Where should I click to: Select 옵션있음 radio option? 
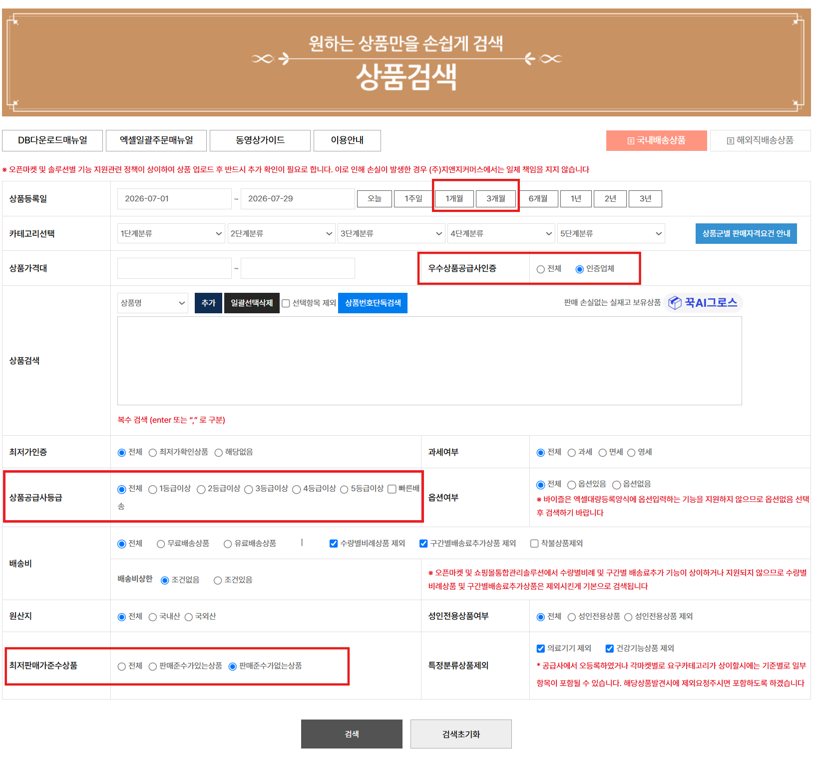[571, 485]
